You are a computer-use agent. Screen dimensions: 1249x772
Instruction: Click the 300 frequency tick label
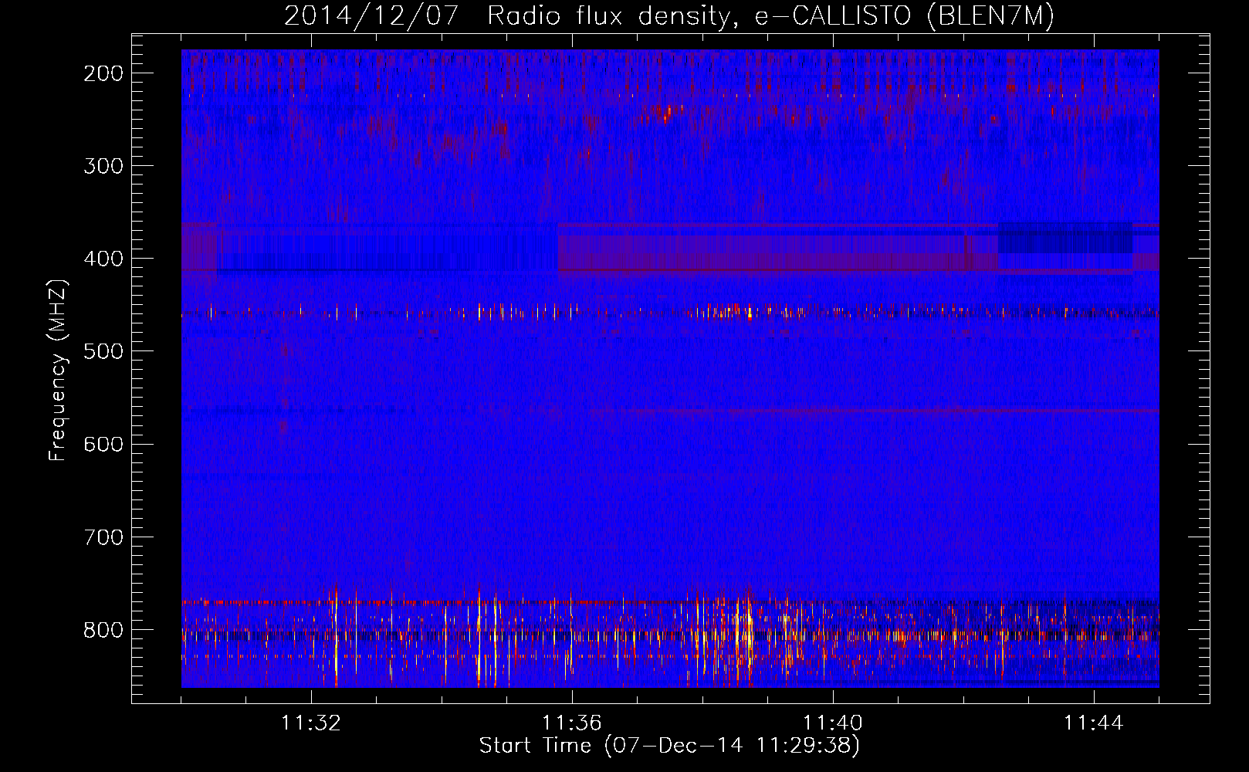pyautogui.click(x=103, y=166)
